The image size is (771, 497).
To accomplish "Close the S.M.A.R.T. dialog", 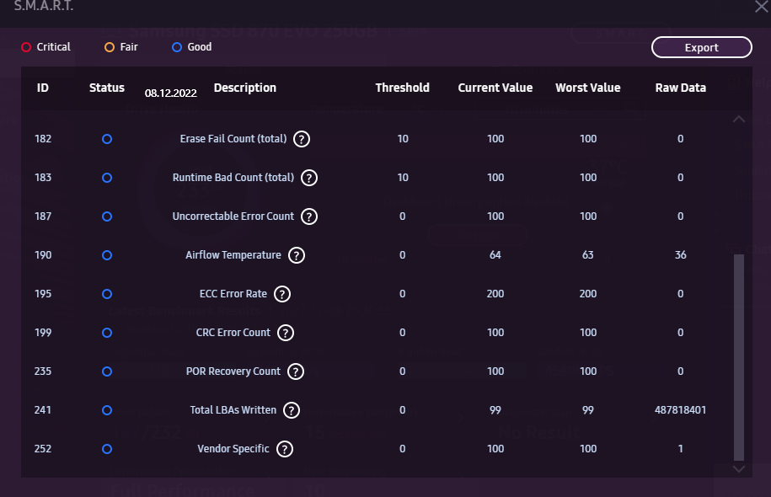I will pos(761,7).
